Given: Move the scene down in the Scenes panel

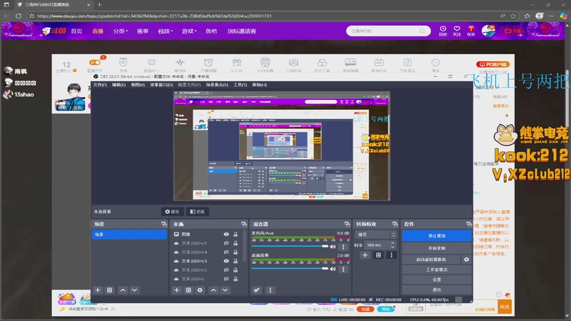Looking at the screenshot, I should pos(135,290).
